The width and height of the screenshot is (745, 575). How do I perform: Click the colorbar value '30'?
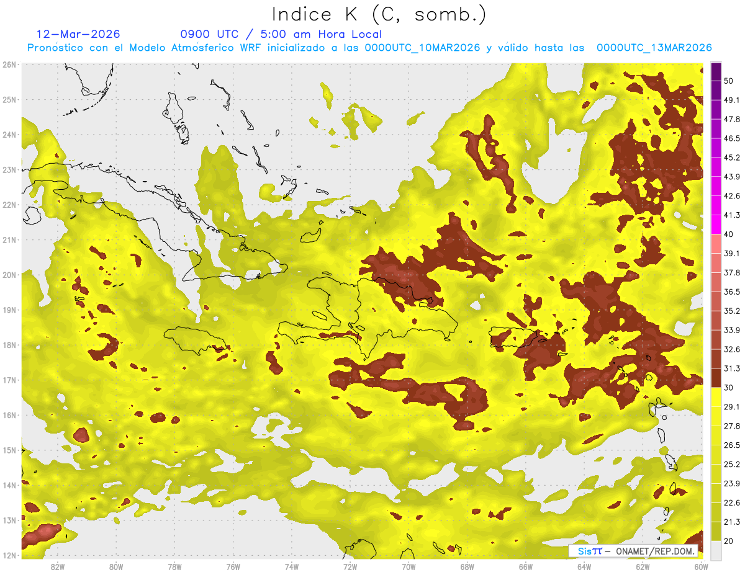pyautogui.click(x=729, y=388)
